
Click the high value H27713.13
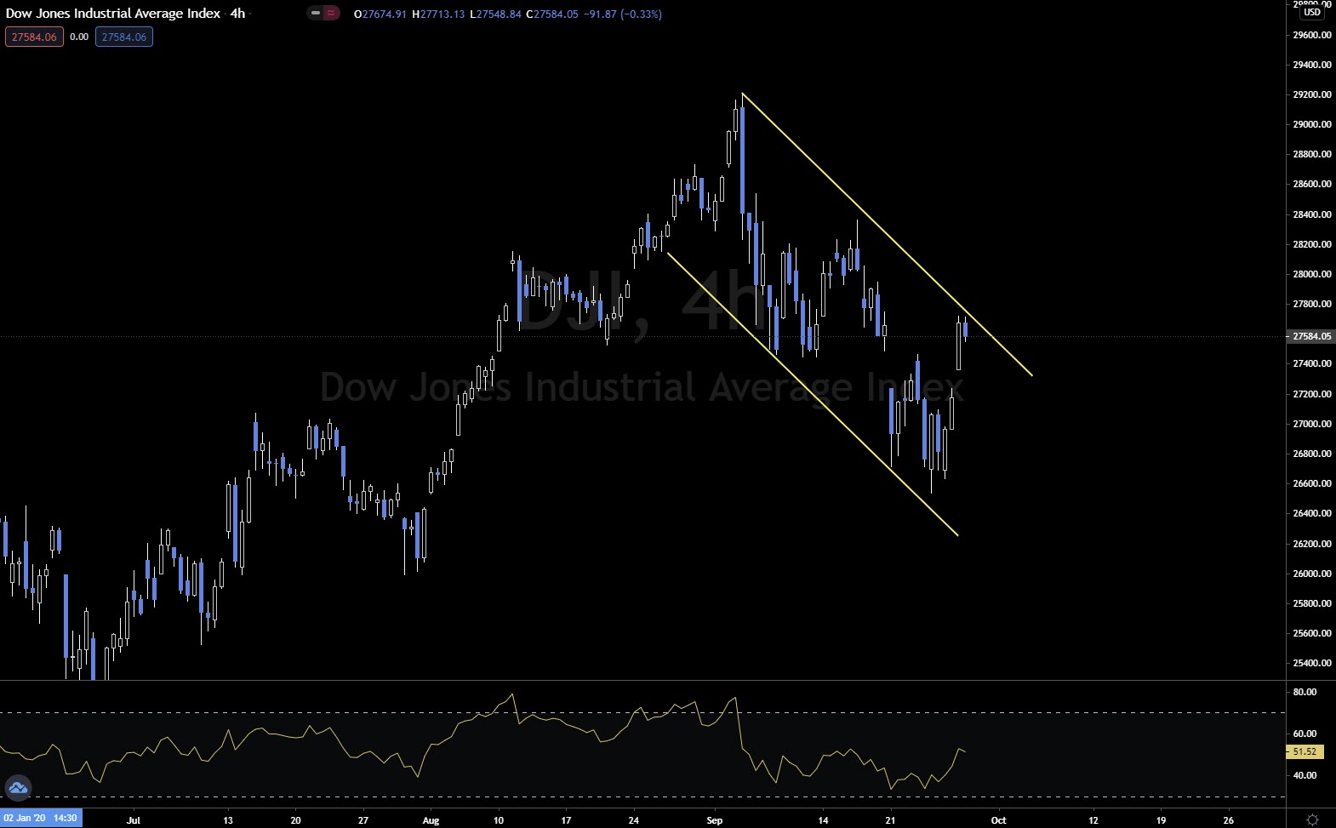pyautogui.click(x=438, y=14)
